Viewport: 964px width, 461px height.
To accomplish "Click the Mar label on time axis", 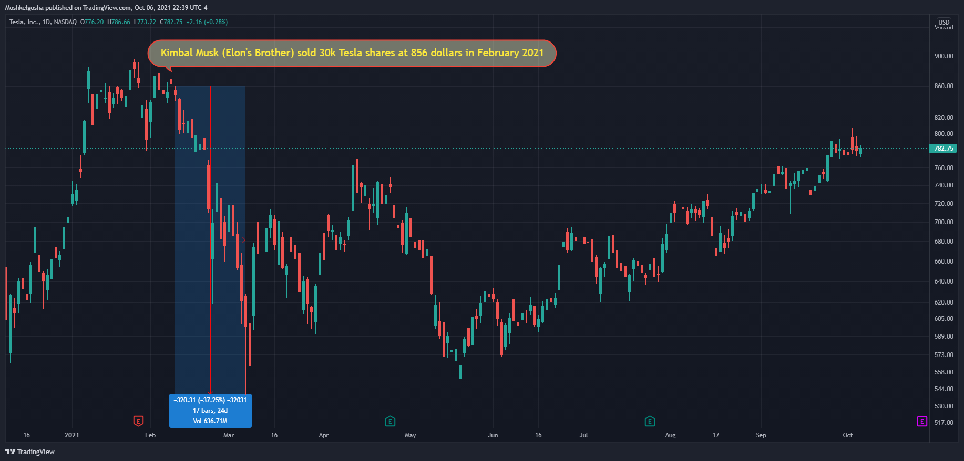I will [229, 435].
